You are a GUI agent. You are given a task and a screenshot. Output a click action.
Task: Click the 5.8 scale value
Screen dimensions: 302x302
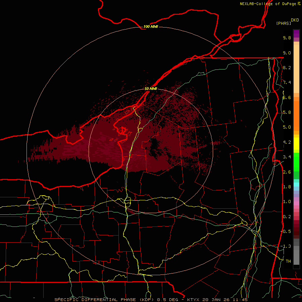(x=287, y=112)
